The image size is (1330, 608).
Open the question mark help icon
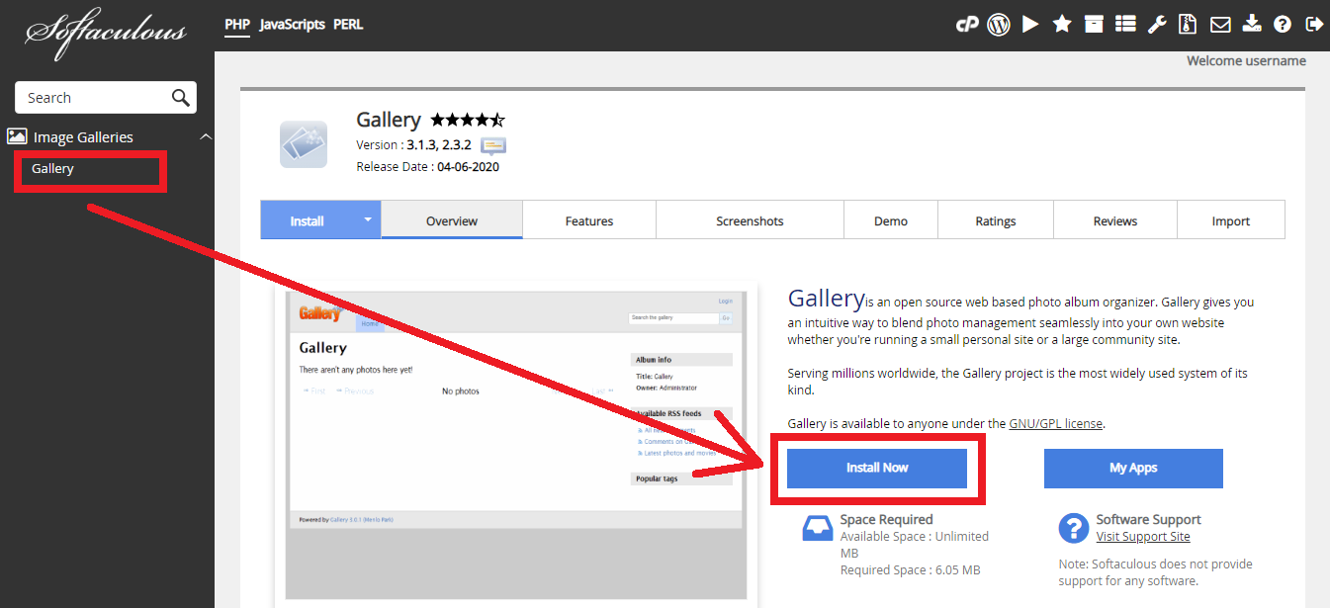coord(1283,25)
